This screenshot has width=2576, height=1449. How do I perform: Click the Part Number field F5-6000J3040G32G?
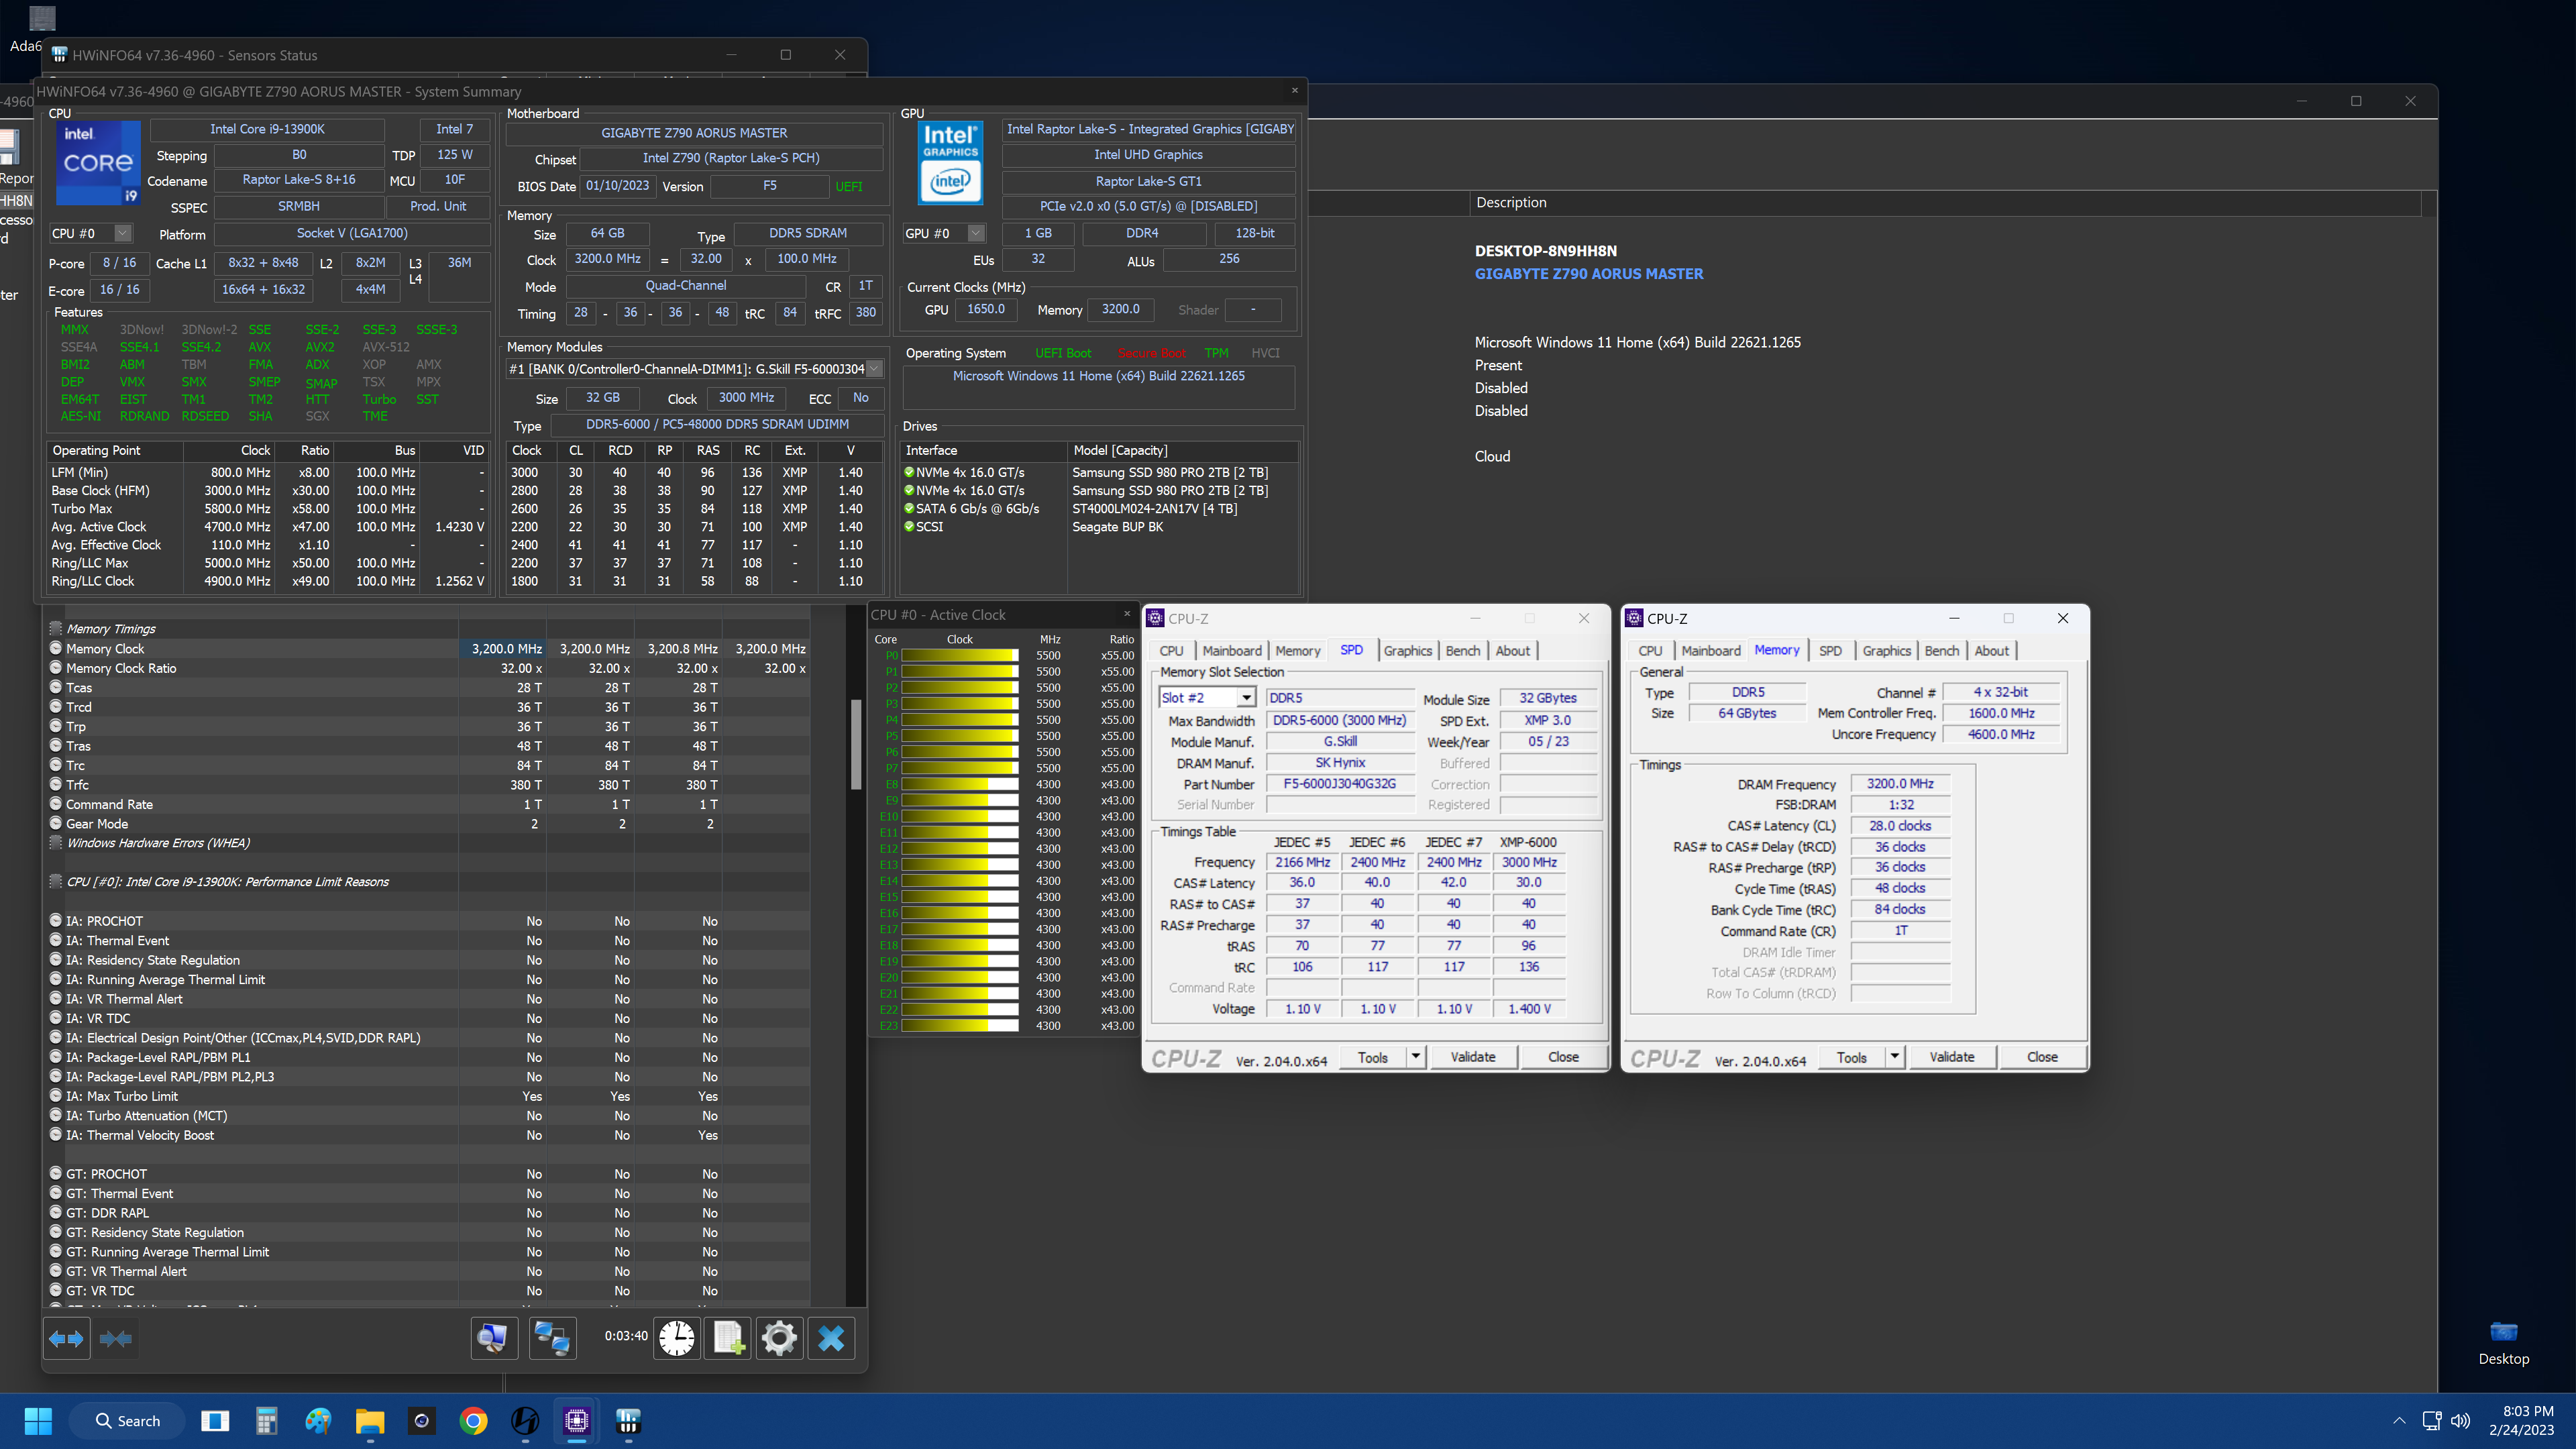(x=1339, y=784)
